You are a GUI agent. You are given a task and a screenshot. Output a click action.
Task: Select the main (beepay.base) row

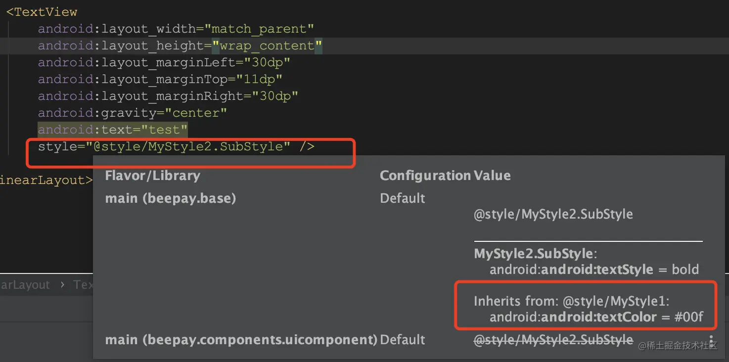[170, 198]
